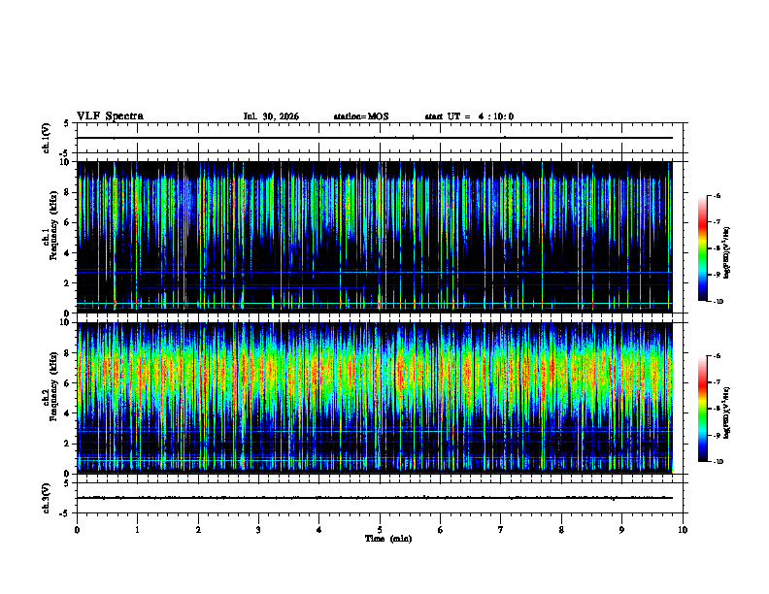
Task: Click the date "Jul 30, 2026" in header
Action: (x=271, y=116)
